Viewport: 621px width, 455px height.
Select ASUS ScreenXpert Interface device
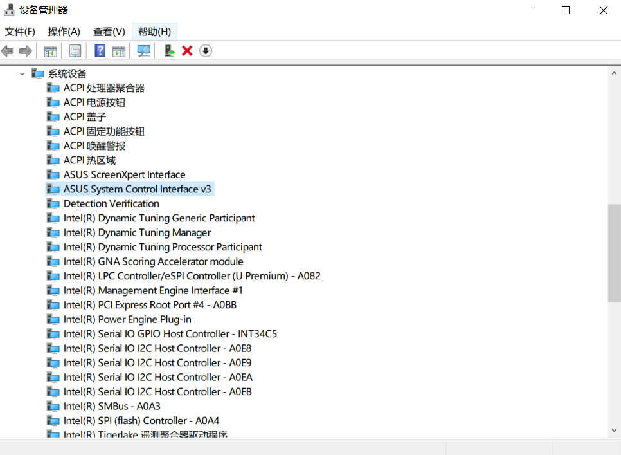point(124,174)
